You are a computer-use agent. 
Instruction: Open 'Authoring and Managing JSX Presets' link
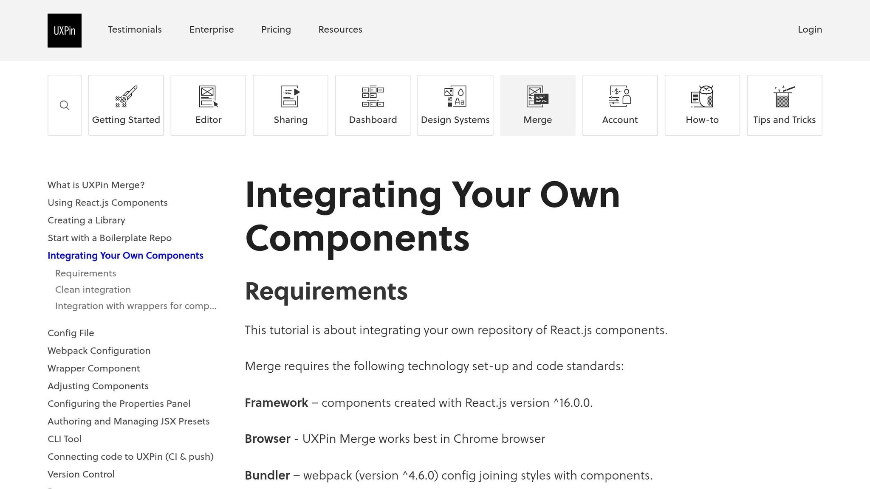(x=129, y=422)
